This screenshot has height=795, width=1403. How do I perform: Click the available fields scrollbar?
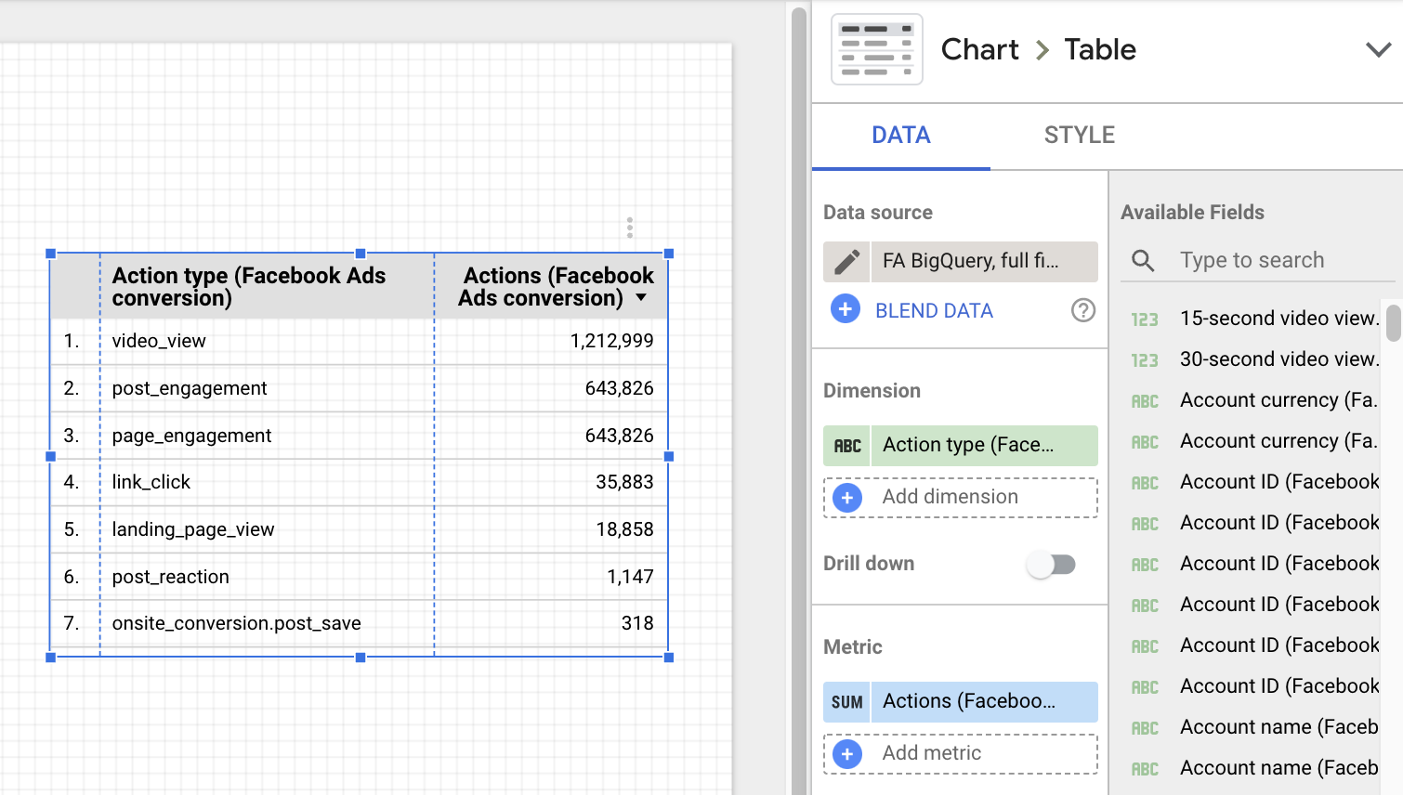[x=1393, y=322]
